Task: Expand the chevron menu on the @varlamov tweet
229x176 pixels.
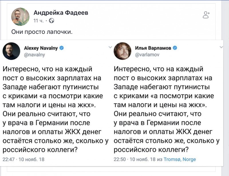Action: tap(220, 47)
